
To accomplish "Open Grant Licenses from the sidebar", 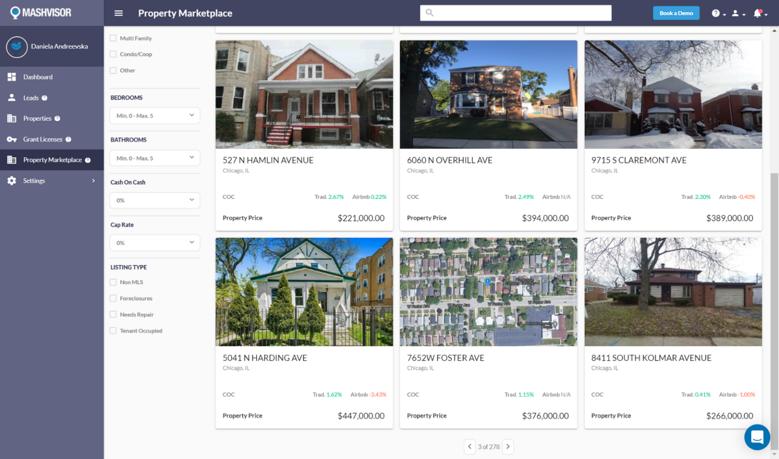I will coord(12,139).
